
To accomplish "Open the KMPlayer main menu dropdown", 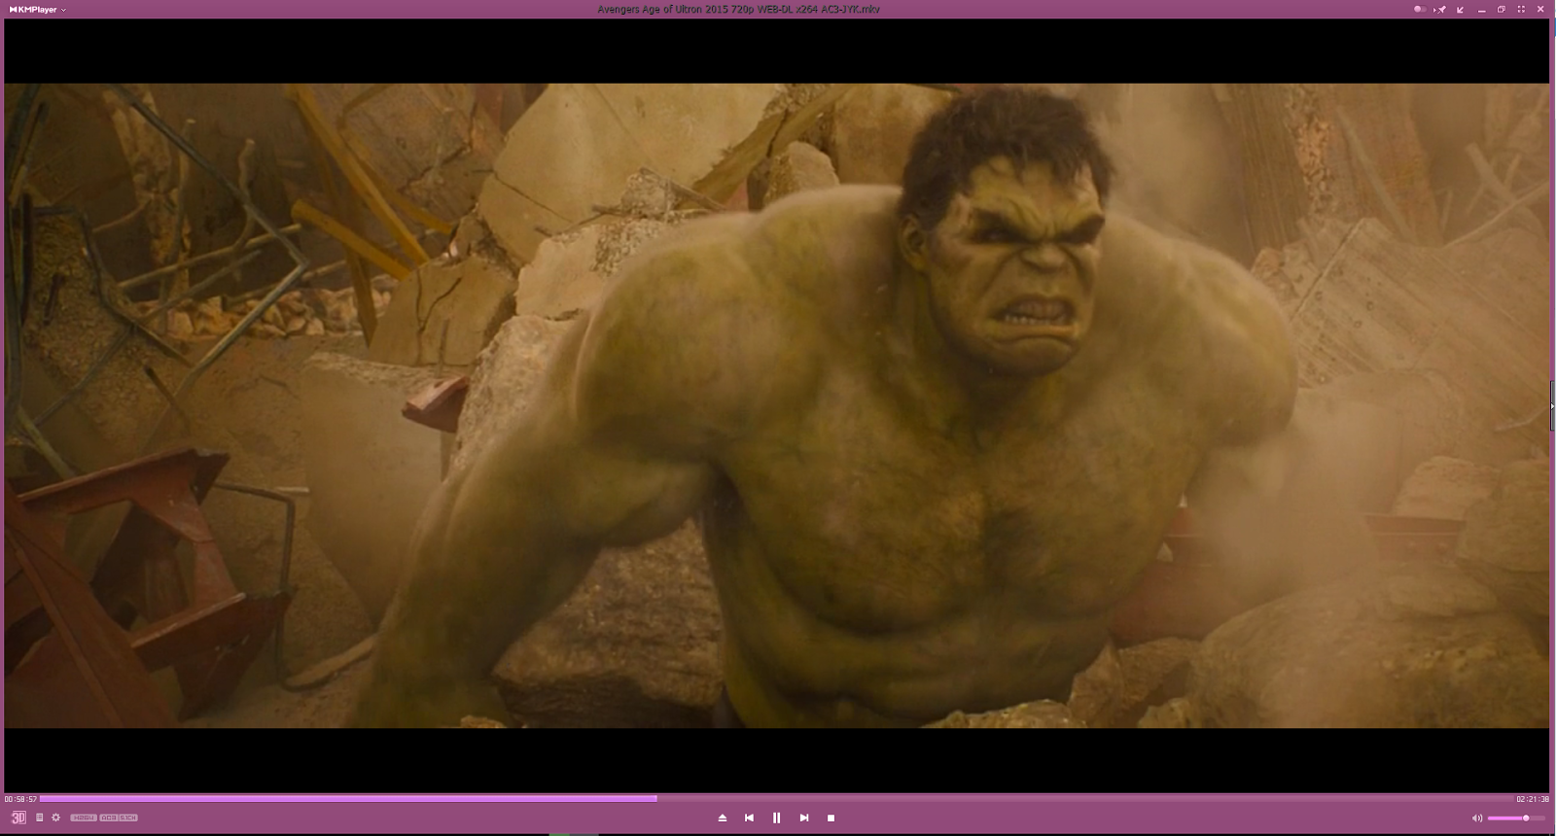I will click(37, 10).
